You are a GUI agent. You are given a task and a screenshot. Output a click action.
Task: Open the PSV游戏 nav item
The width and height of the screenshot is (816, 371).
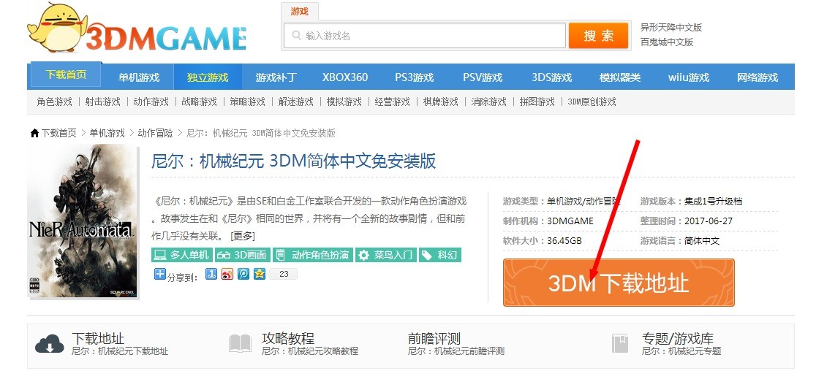click(x=483, y=77)
